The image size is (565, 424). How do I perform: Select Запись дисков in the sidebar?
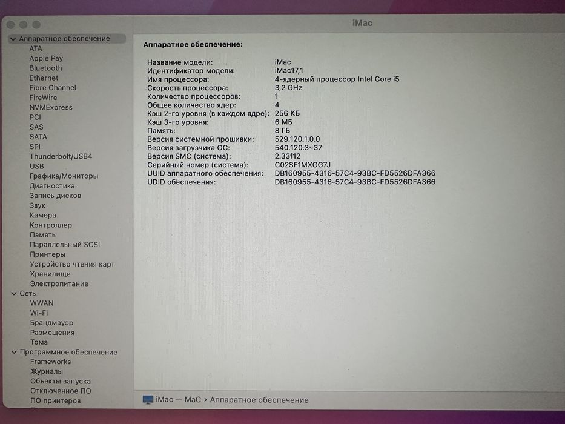tap(55, 196)
